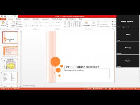Toggle Italic formatting in the font group

coord(28,26)
